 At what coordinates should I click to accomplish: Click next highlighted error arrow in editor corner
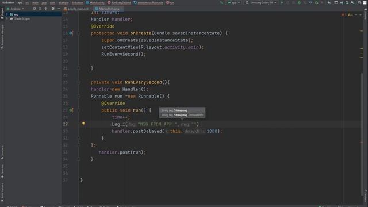coord(361,14)
